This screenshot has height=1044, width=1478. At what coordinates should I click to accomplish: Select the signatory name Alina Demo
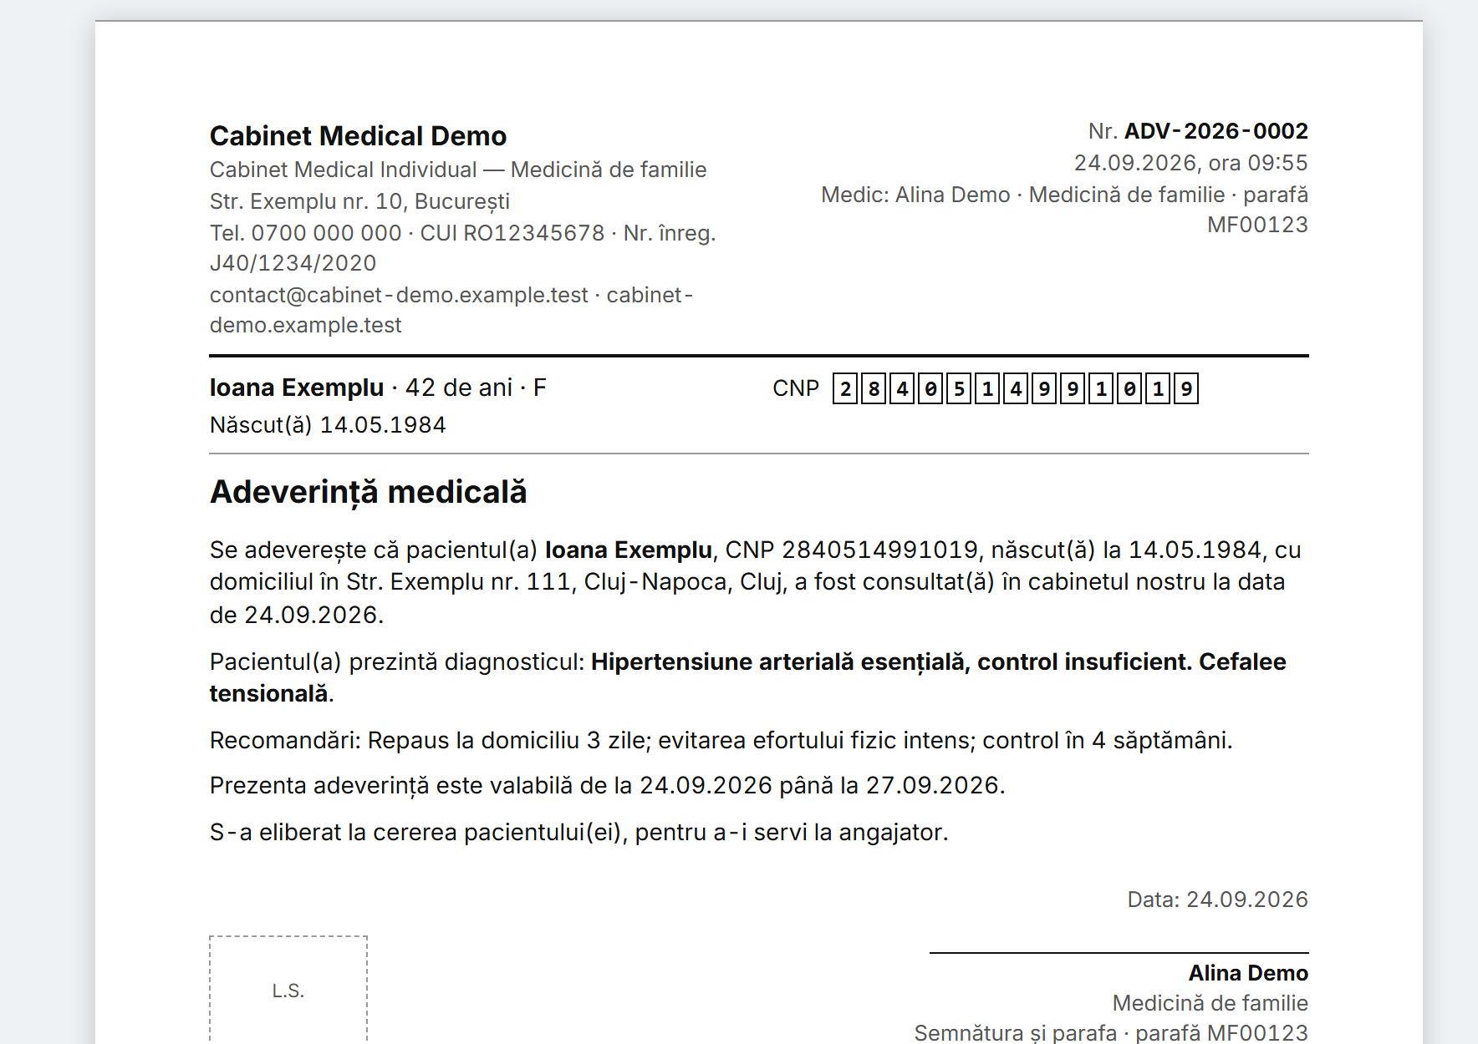[1248, 973]
